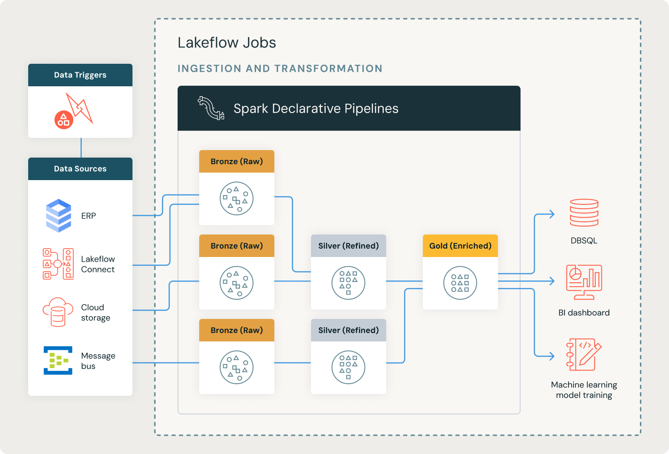Select the DBSQL database icon
Image resolution: width=669 pixels, height=454 pixels.
[584, 213]
